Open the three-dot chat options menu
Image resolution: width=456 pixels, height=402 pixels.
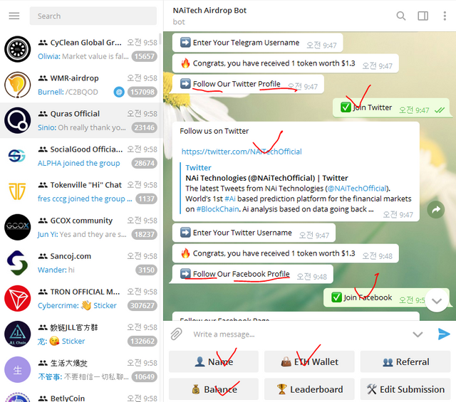(445, 16)
